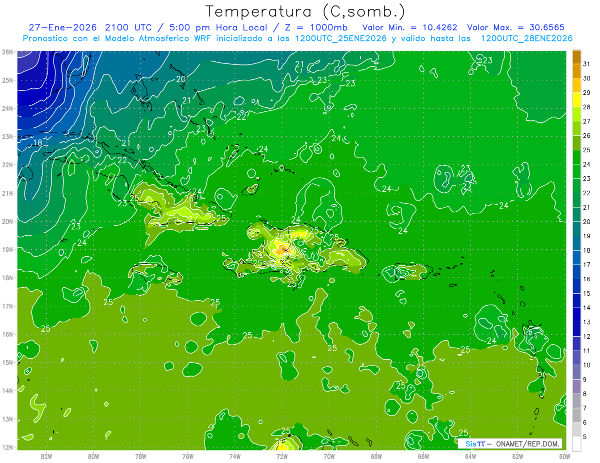Click the latitude axis label '13N'
The width and height of the screenshot is (600, 463).
pos(7,419)
